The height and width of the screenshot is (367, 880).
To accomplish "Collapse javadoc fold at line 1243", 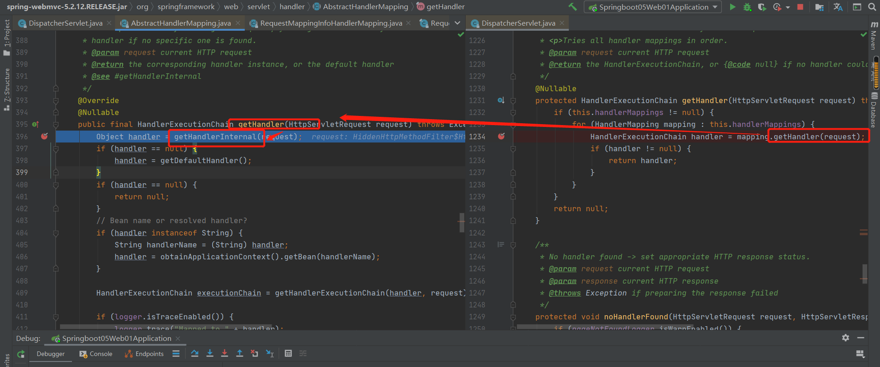I will tap(513, 245).
